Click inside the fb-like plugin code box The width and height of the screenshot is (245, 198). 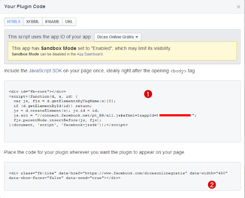[x=122, y=176]
